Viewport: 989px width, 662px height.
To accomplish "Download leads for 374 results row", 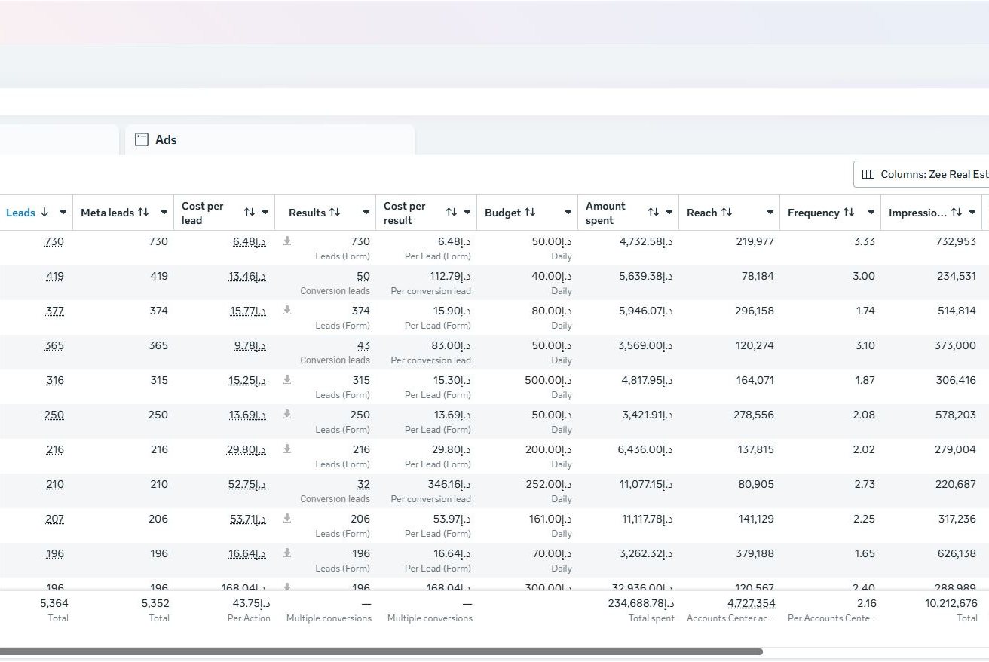I will coord(286,311).
